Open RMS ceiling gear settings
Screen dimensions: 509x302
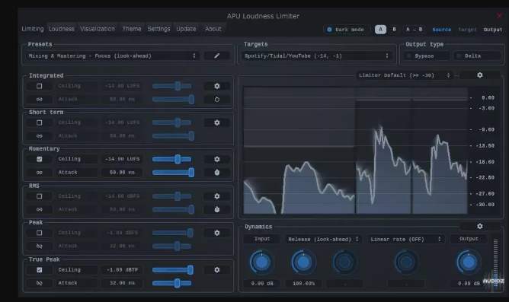coord(217,196)
